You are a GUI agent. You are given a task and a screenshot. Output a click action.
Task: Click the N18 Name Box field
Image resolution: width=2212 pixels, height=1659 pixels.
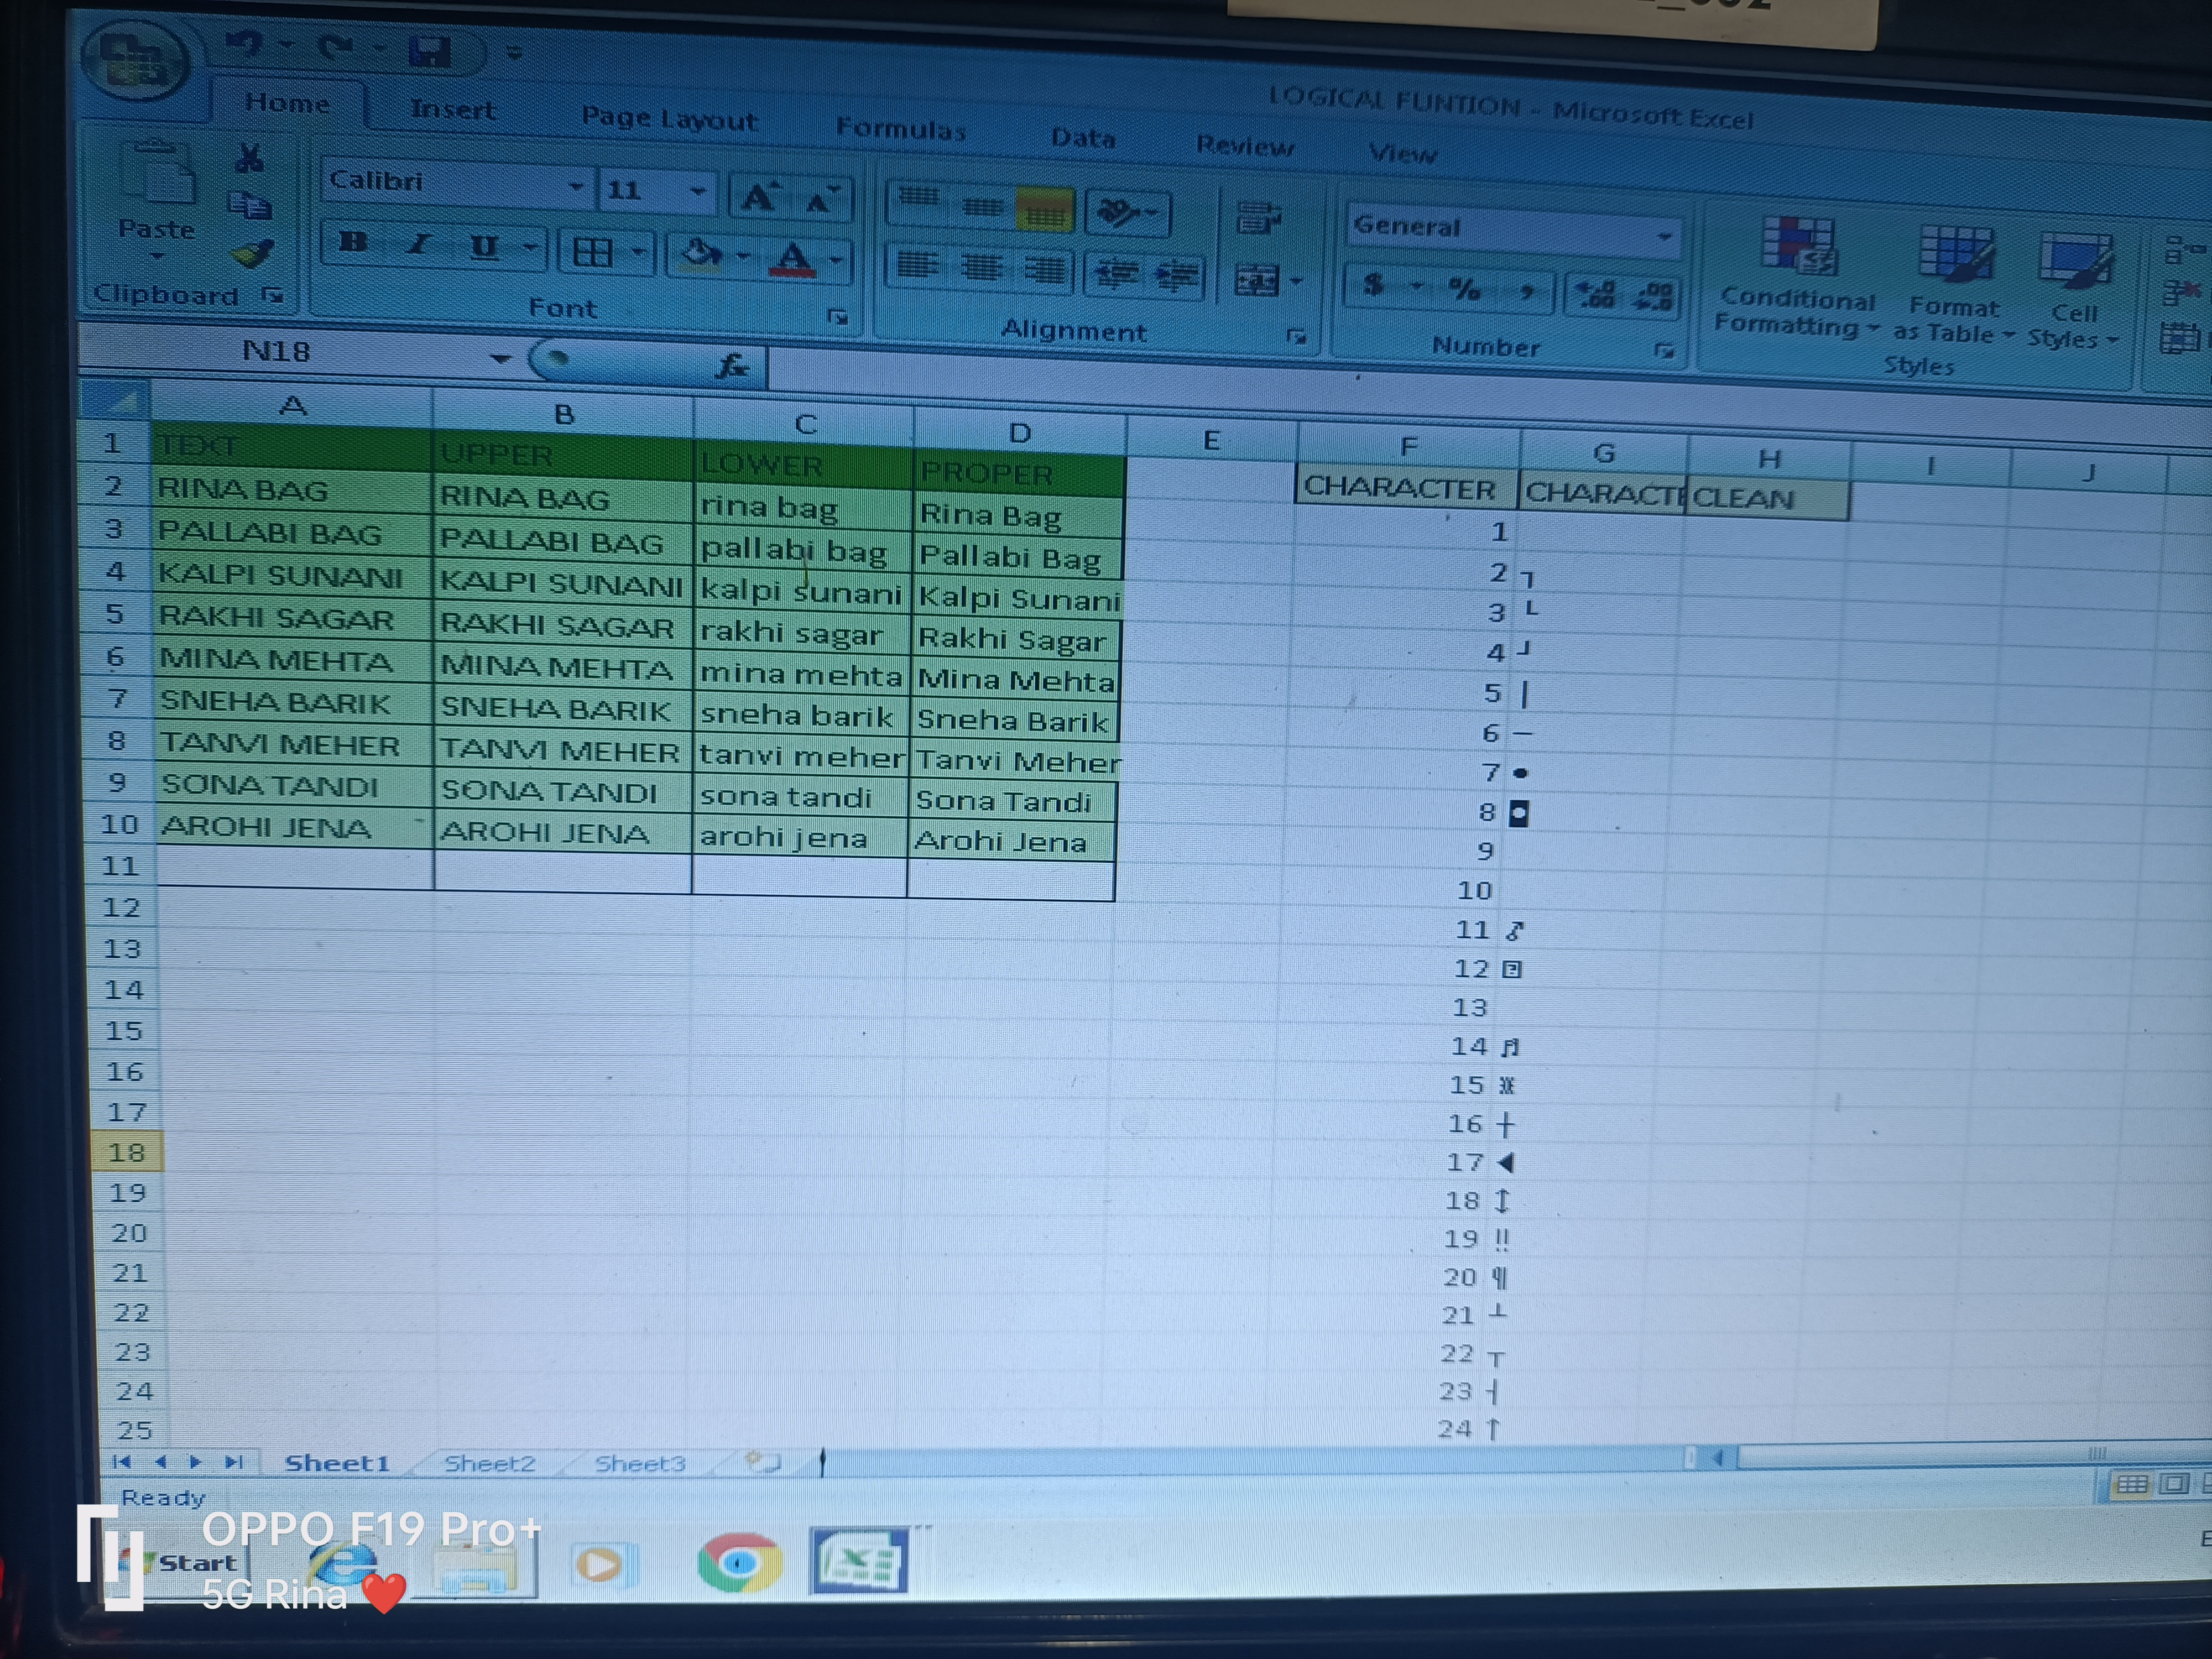(300, 352)
